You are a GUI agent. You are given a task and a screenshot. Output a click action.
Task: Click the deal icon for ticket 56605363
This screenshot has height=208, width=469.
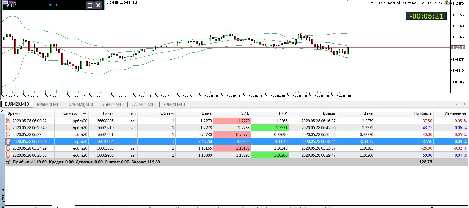click(x=9, y=148)
